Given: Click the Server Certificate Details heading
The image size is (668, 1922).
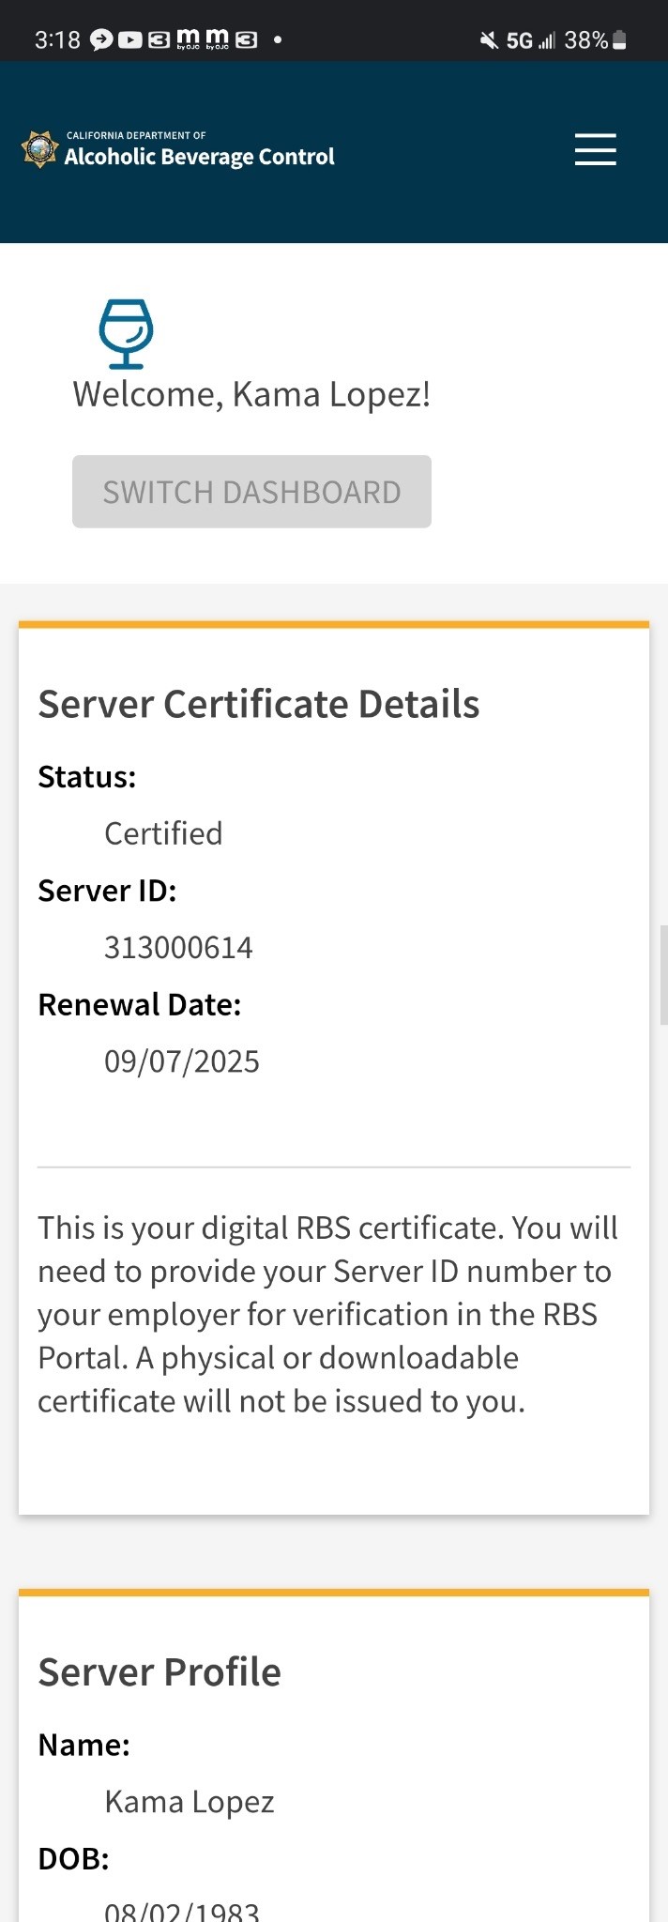Looking at the screenshot, I should coord(259,704).
